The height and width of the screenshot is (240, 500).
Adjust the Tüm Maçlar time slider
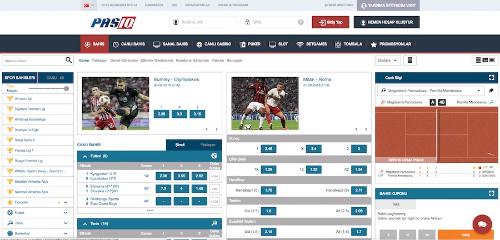pyautogui.click(x=66, y=88)
